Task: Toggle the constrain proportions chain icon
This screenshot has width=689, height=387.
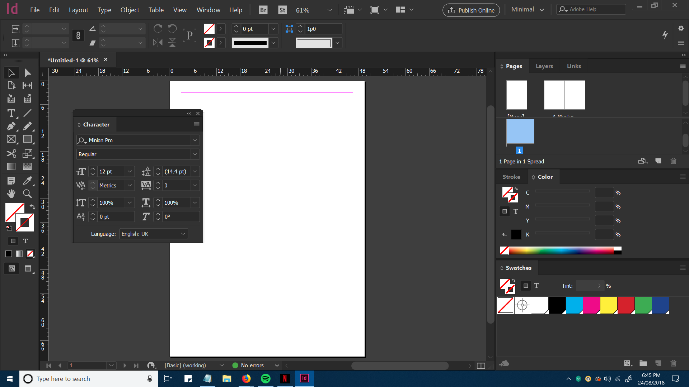Action: pyautogui.click(x=78, y=35)
